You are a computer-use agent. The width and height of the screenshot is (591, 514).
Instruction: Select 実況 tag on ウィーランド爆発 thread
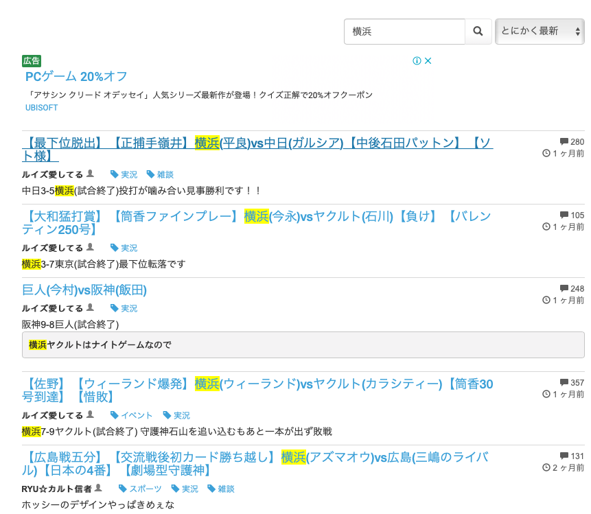pos(177,415)
